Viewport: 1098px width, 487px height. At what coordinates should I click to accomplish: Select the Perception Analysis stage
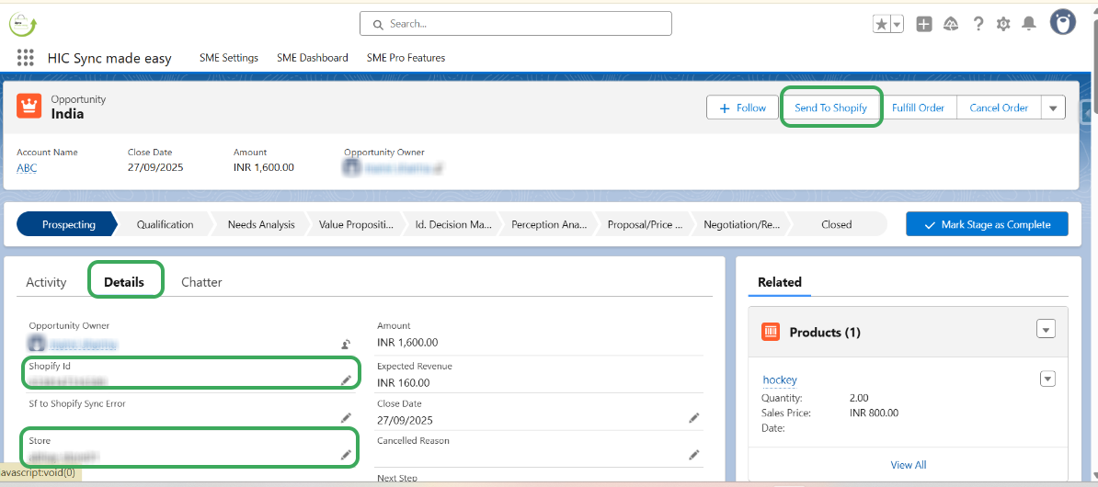coord(548,224)
